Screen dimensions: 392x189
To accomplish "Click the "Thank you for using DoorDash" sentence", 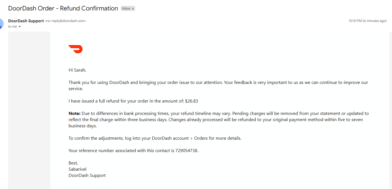I will click(x=218, y=86).
